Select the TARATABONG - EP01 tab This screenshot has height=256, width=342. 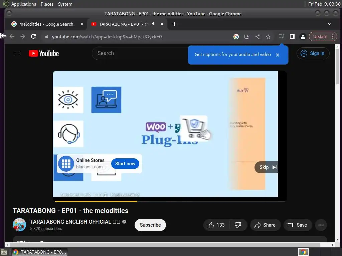tap(123, 24)
